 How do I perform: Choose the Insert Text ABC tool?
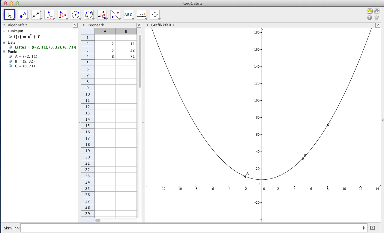click(128, 14)
